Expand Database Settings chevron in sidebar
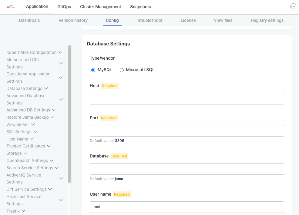 point(46,88)
